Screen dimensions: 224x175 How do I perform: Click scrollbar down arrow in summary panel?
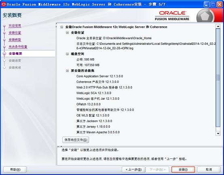click(218, 134)
